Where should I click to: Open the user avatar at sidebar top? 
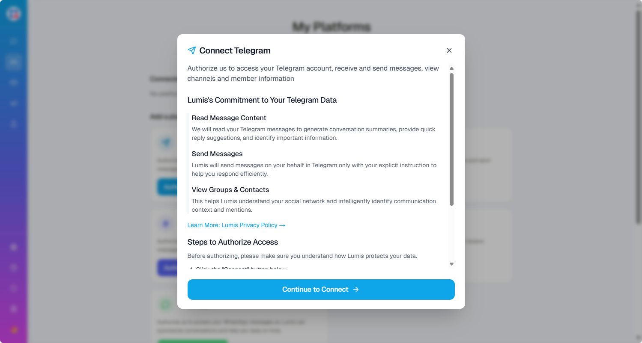[13, 13]
